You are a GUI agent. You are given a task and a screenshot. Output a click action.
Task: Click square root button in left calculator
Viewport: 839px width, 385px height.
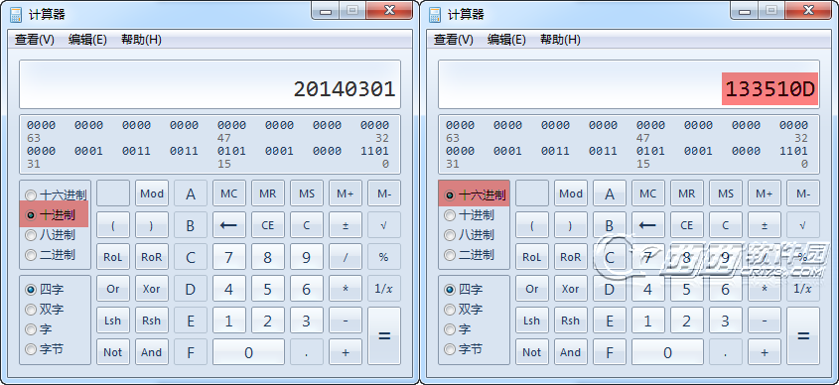click(383, 225)
